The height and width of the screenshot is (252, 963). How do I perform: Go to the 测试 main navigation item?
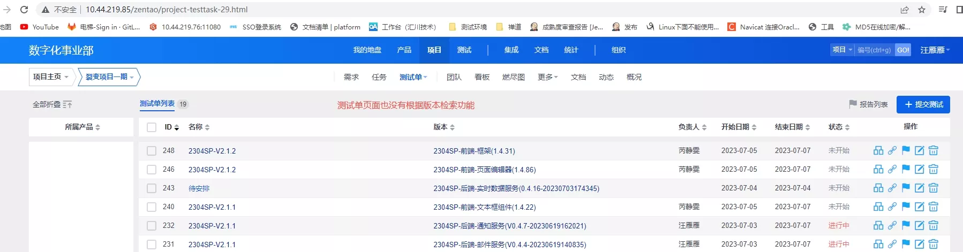point(464,50)
